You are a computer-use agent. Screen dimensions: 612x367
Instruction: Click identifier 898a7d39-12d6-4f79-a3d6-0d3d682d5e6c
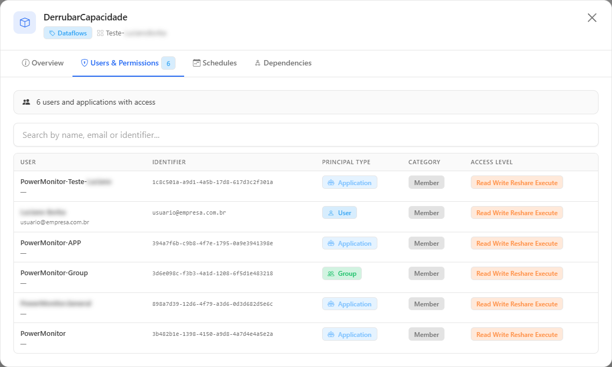pos(213,304)
